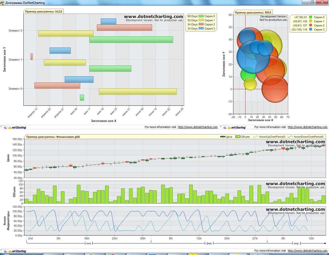Screen dimensions: 329x255
Task: Click yellow circle Серия 1 in f052 legend
Action: [310, 21]
